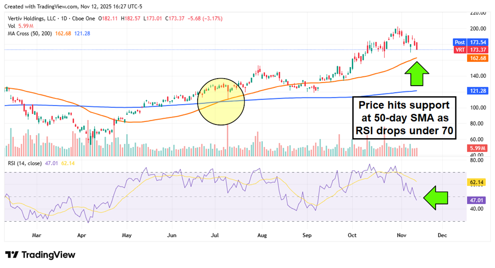Select the orange 162.68 moving average tag
Screen dimensions: 495x268
pyautogui.click(x=477, y=58)
